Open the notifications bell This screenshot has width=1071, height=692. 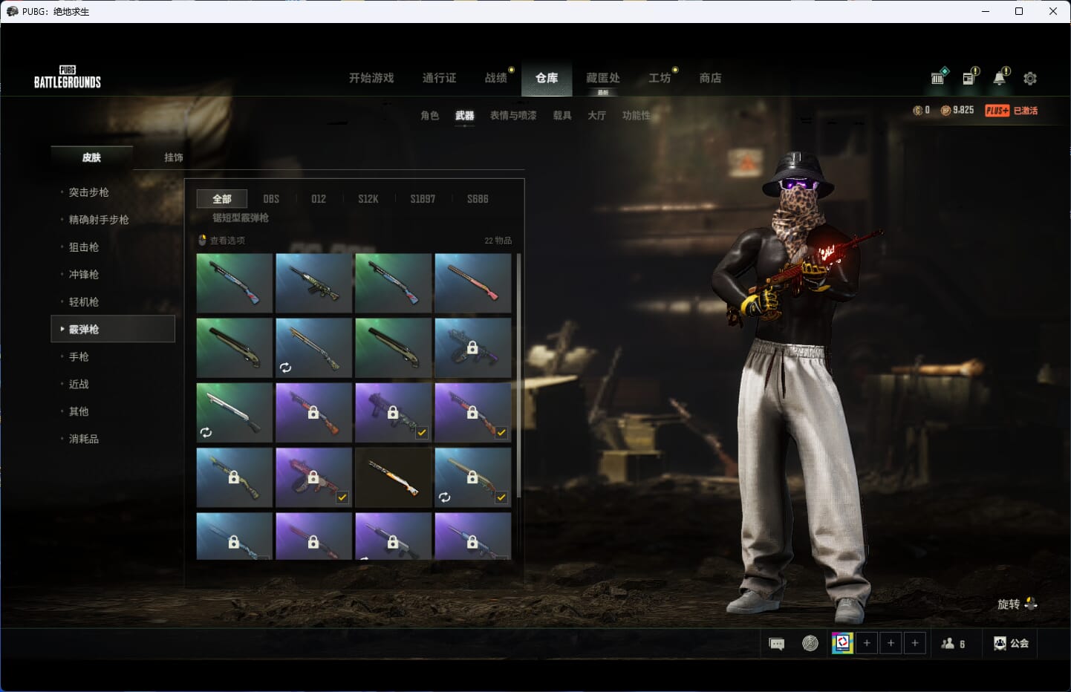(x=1001, y=76)
